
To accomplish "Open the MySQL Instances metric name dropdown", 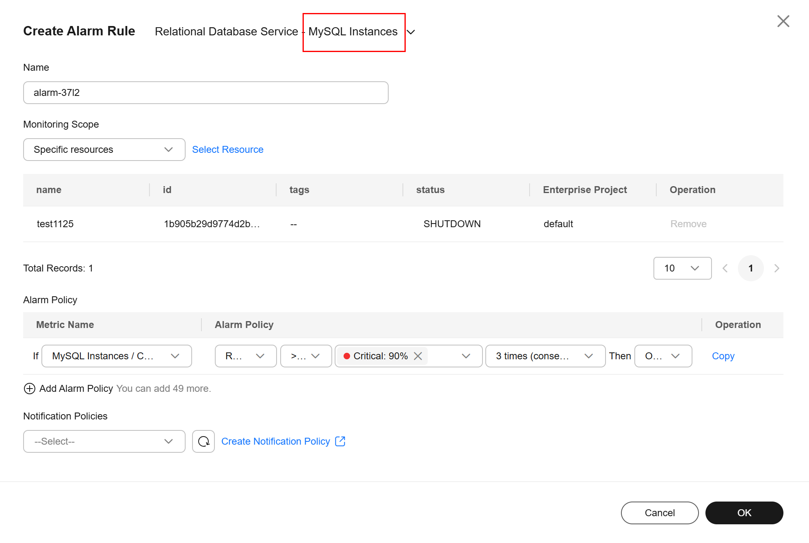I will pos(117,356).
